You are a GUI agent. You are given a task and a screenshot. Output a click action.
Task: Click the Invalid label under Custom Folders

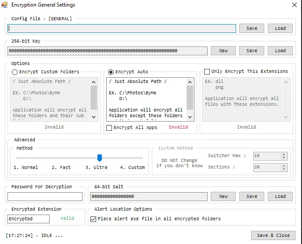[x=54, y=127]
